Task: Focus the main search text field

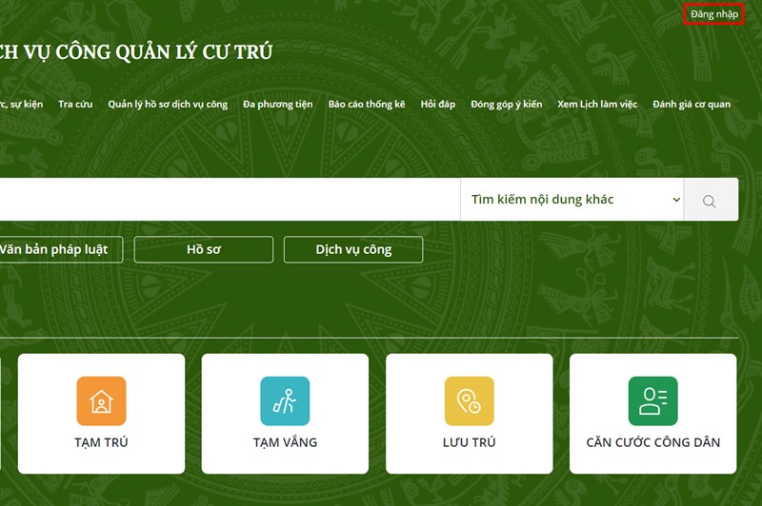Action: [230, 200]
